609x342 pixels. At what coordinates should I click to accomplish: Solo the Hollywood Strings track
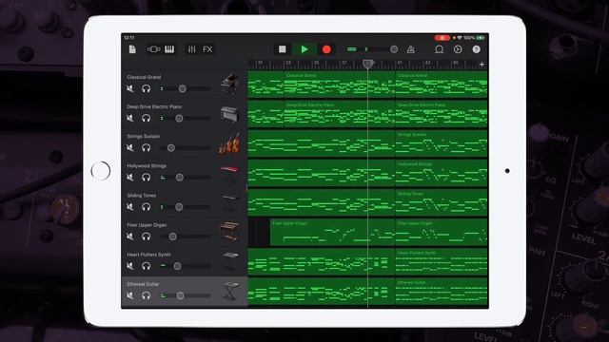click(x=146, y=178)
